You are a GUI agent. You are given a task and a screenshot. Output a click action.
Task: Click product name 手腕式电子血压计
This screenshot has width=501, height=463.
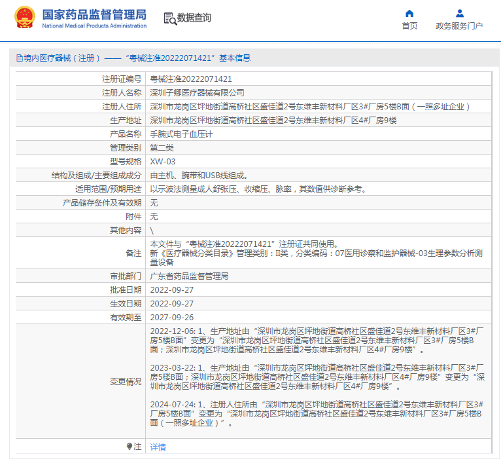pos(181,134)
